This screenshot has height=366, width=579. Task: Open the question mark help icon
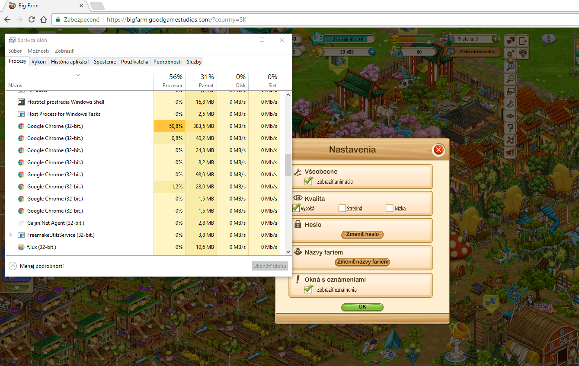click(x=511, y=127)
